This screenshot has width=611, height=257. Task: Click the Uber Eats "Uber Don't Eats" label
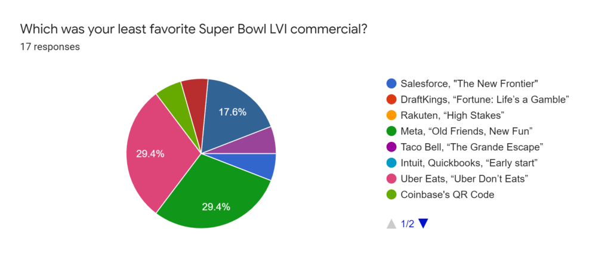(x=467, y=179)
